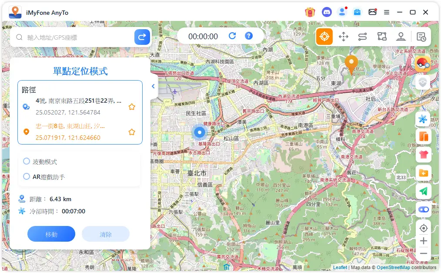The height and width of the screenshot is (273, 441).
Task: Open the red T-shirt icon on sidebar
Action: point(423,155)
